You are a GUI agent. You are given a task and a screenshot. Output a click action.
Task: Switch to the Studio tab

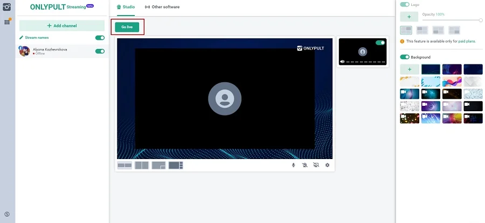pyautogui.click(x=126, y=7)
